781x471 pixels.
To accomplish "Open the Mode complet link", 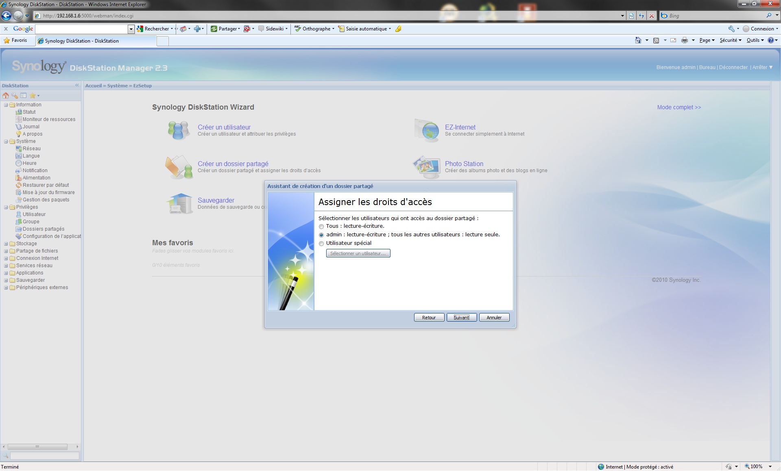I will 679,107.
